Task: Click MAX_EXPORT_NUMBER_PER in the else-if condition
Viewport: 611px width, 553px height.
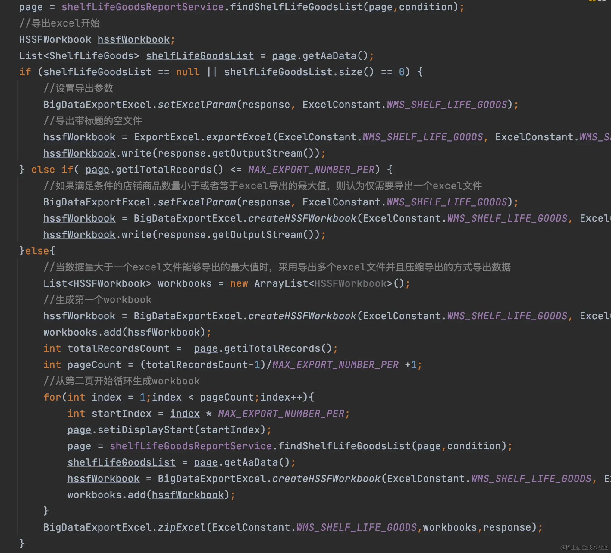Action: (x=311, y=170)
